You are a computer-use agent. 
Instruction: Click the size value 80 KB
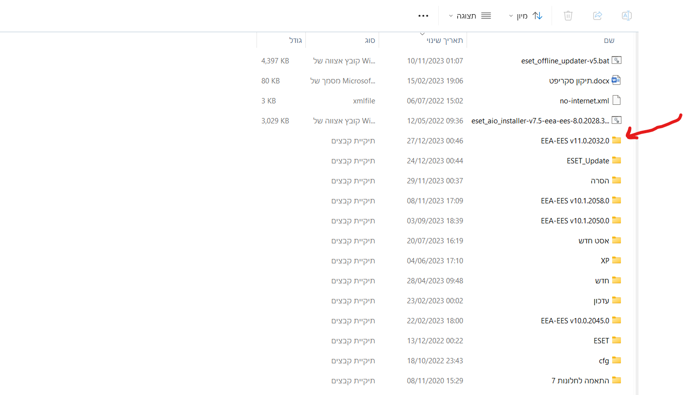pos(271,81)
